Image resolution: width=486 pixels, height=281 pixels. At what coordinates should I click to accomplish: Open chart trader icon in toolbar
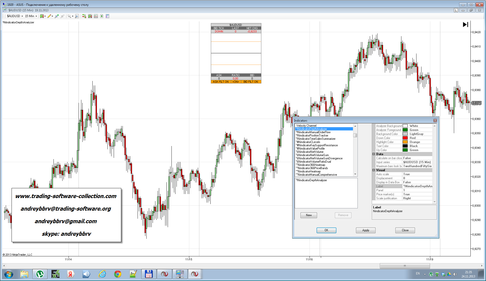(84, 16)
